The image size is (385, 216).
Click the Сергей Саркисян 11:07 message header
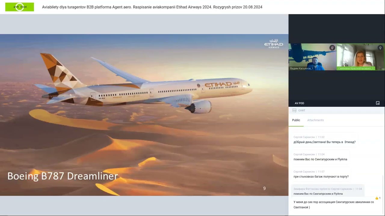pyautogui.click(x=309, y=172)
